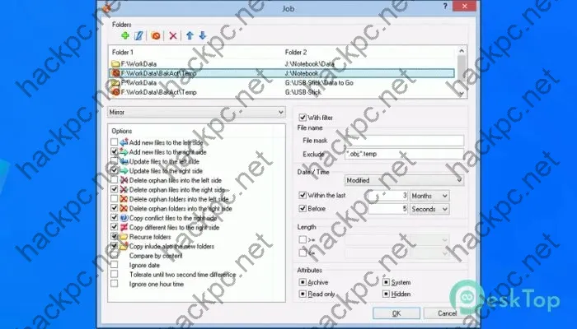The image size is (577, 329).
Task: Click the Cancel button
Action: [x=448, y=313]
